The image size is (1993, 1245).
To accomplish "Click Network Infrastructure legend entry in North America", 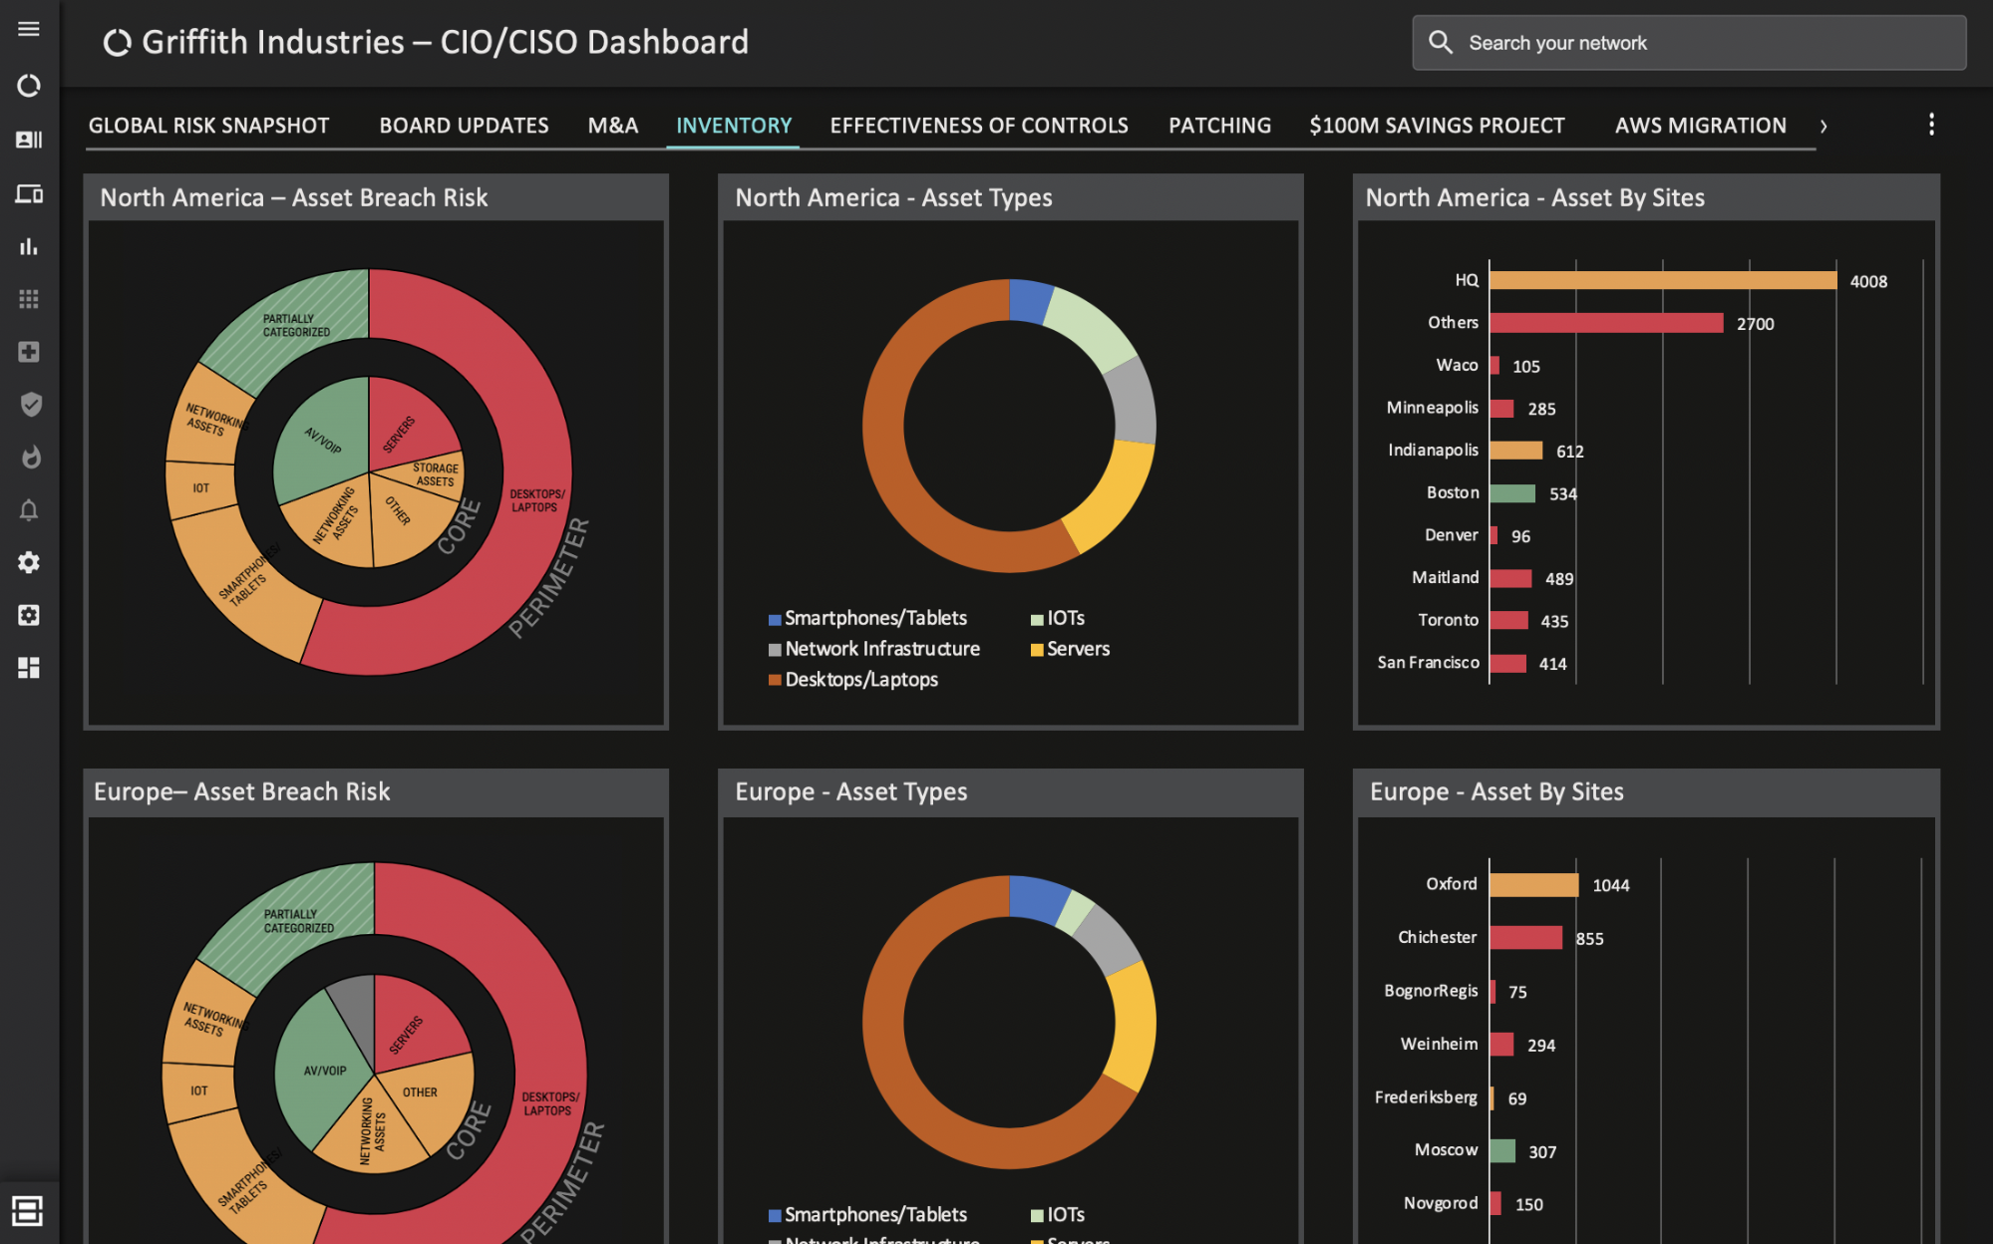I will tap(874, 649).
